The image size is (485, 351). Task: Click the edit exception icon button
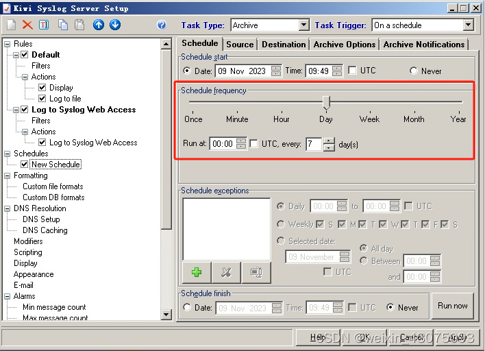pos(256,272)
